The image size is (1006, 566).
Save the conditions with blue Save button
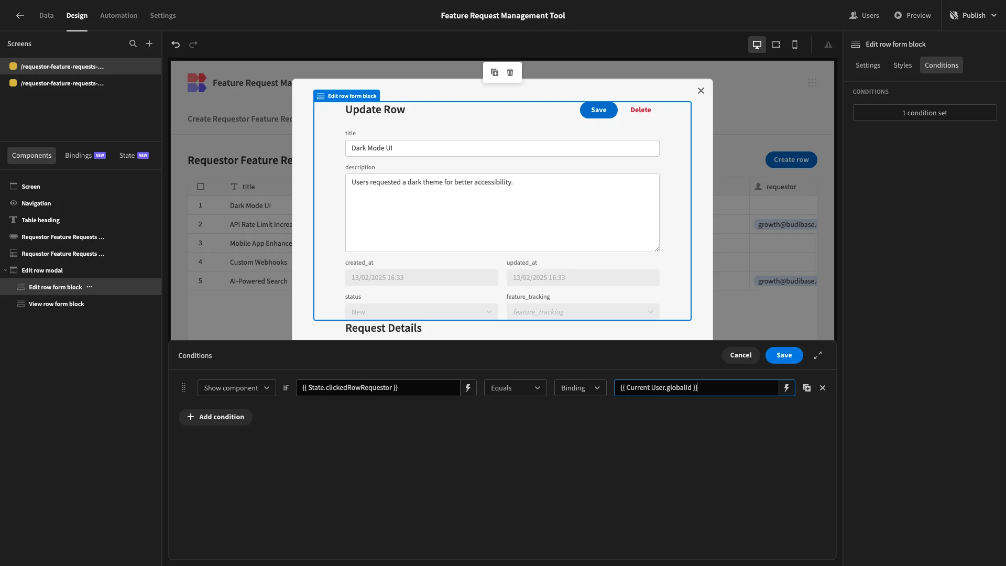coord(784,355)
